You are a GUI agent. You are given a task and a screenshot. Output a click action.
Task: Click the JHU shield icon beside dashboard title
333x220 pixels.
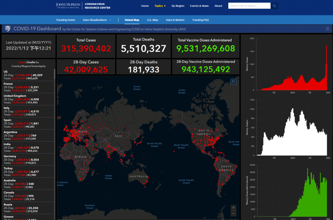pyautogui.click(x=7, y=29)
